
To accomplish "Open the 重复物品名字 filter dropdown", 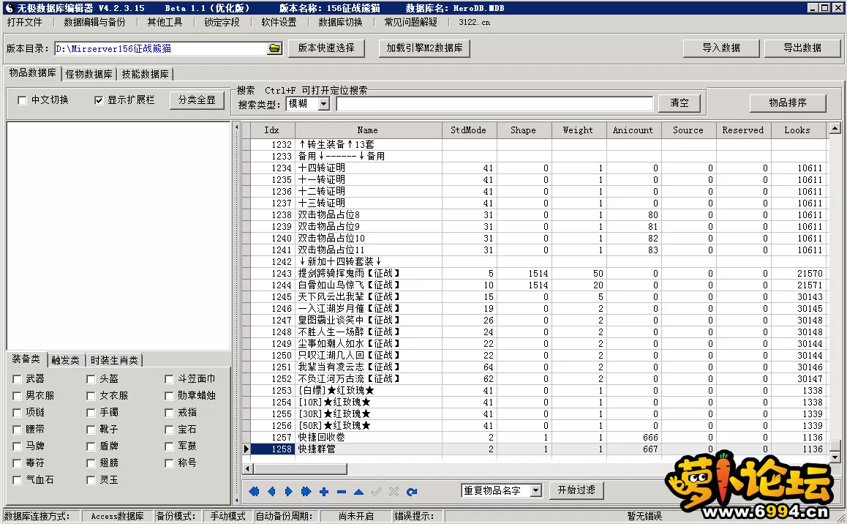I will tap(535, 490).
